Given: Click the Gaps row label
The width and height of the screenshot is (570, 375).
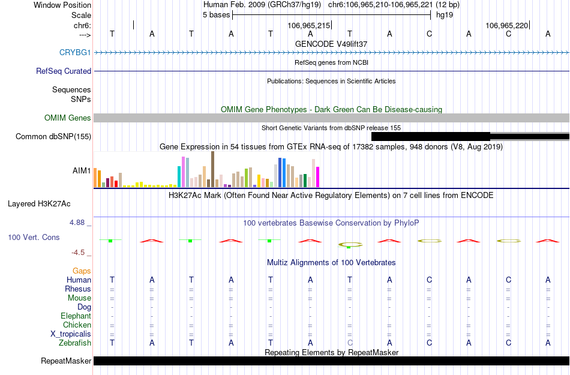Looking at the screenshot, I should (x=82, y=271).
